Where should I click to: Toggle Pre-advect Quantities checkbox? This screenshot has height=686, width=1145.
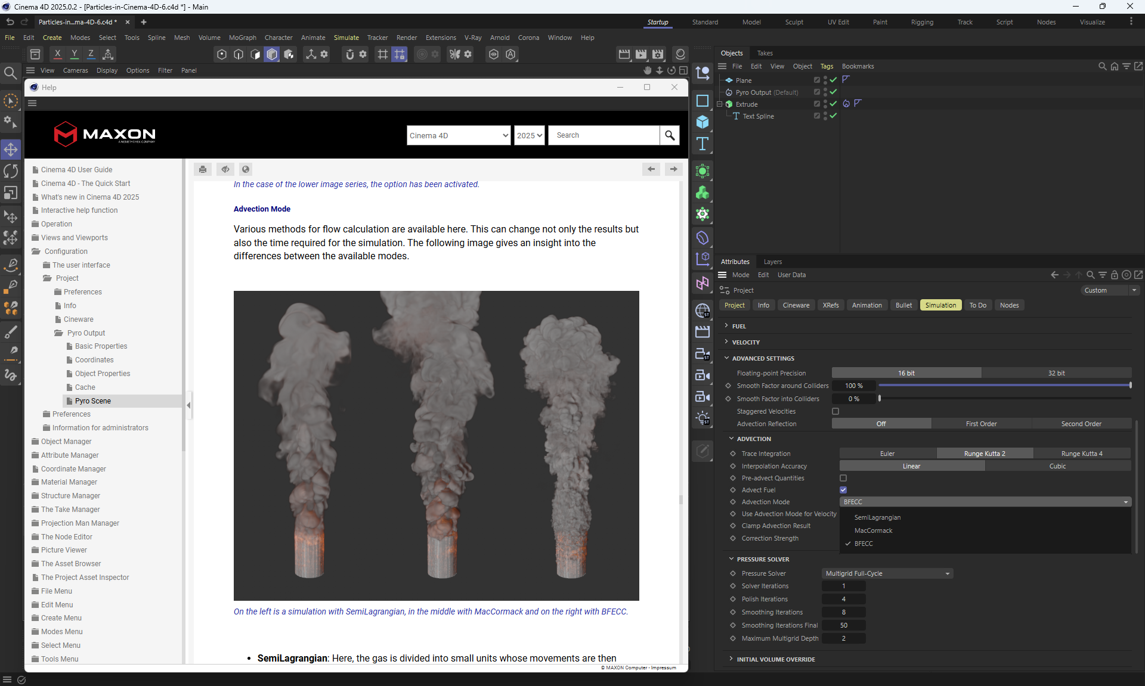point(843,478)
